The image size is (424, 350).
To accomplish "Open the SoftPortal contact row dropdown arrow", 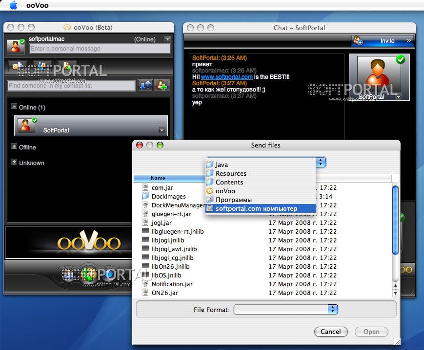I will click(162, 130).
